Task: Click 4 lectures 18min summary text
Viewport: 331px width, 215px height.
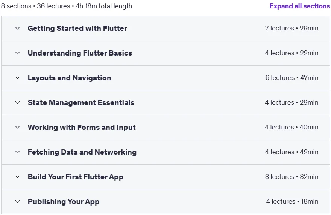Action: pos(292,201)
